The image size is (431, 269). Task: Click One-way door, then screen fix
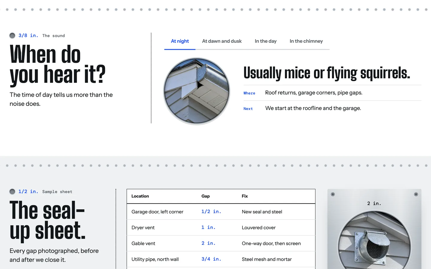point(271,243)
